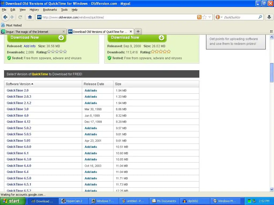Open the Edit menu
274x205 pixels.
(x=13, y=10)
